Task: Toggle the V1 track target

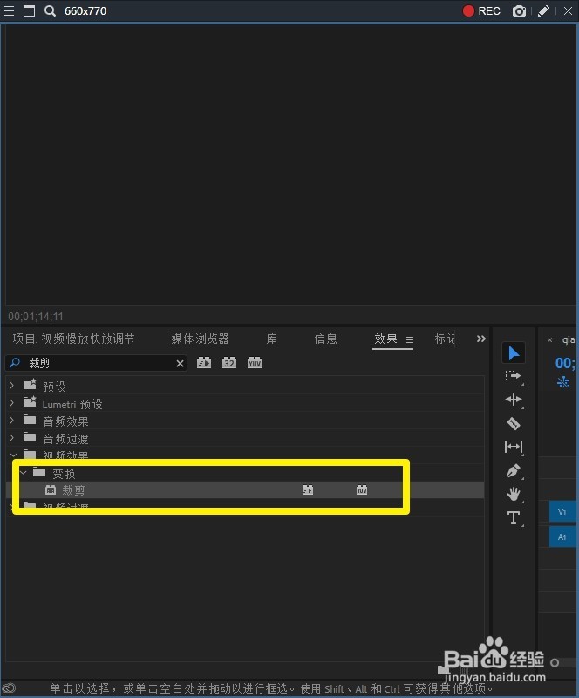Action: [x=562, y=512]
